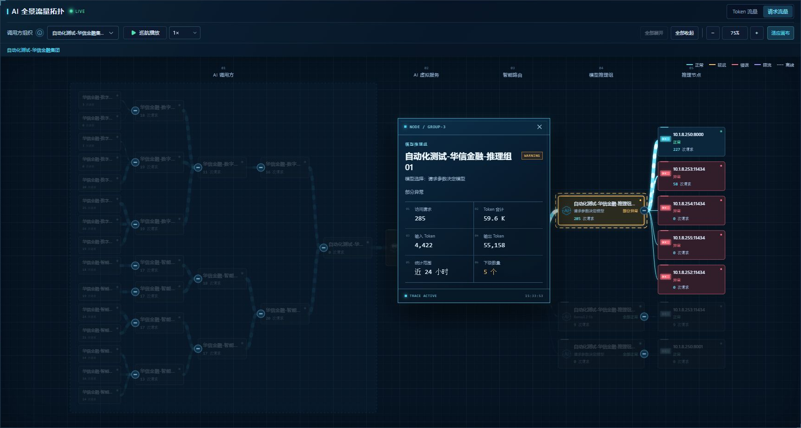The image size is (801, 428).
Task: Click the 自动化测试-华信金融集团 breadcrumb link
Action: click(33, 50)
